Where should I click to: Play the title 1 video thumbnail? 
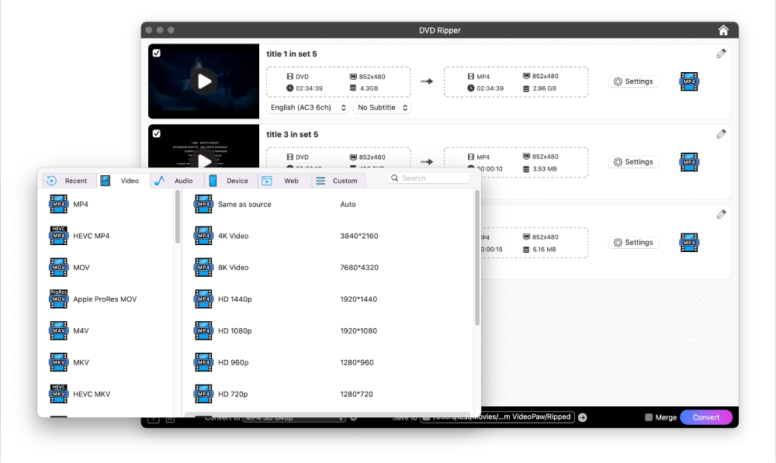coord(204,80)
